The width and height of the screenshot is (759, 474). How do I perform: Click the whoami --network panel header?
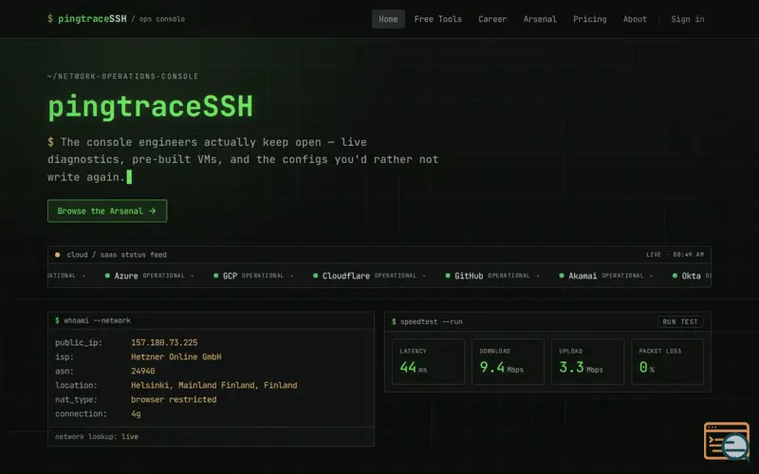click(211, 320)
